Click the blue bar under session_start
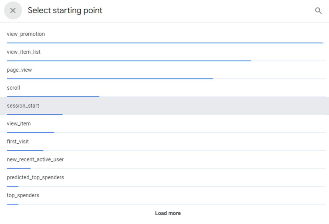The image size is (329, 224). click(35, 114)
